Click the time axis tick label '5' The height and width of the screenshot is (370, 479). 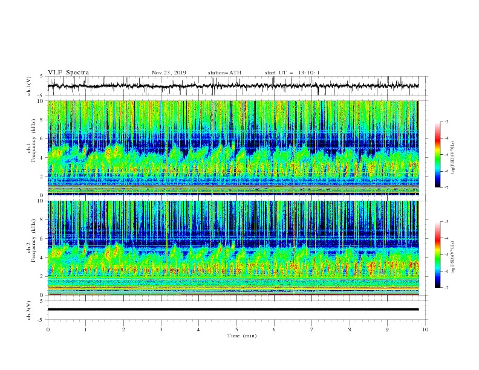pos(236,329)
